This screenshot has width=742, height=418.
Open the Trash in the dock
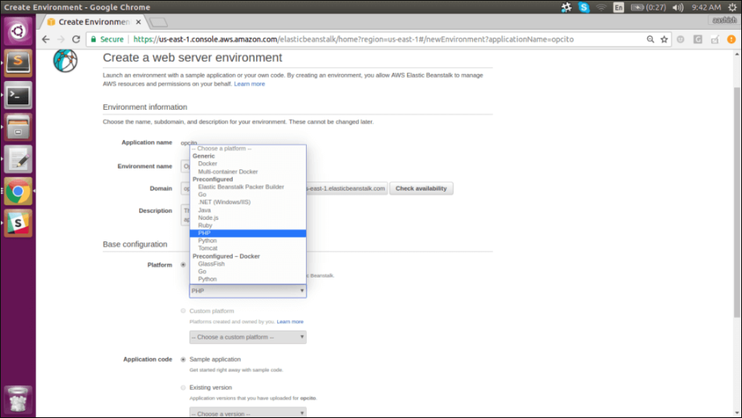click(x=18, y=400)
